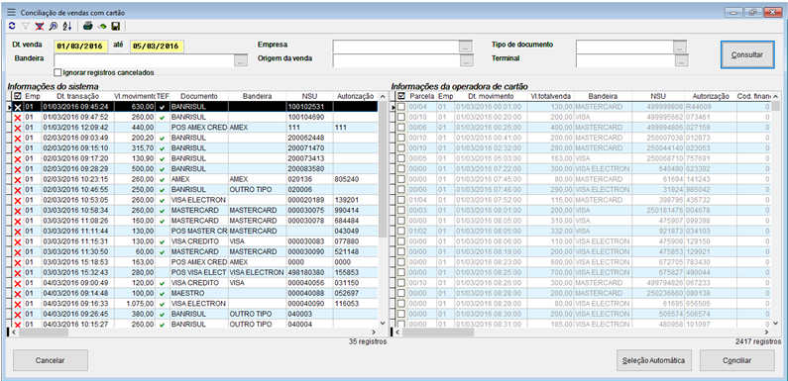Viewport: 788px width, 381px height.
Task: Open the hamburger menu in the title bar
Action: 11,13
